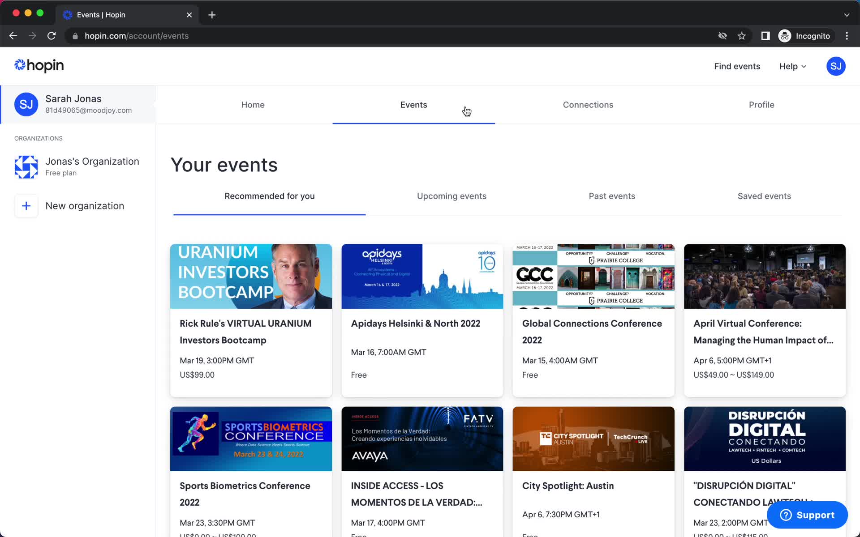Click the bookmark/camera icon in top bar

tap(741, 35)
